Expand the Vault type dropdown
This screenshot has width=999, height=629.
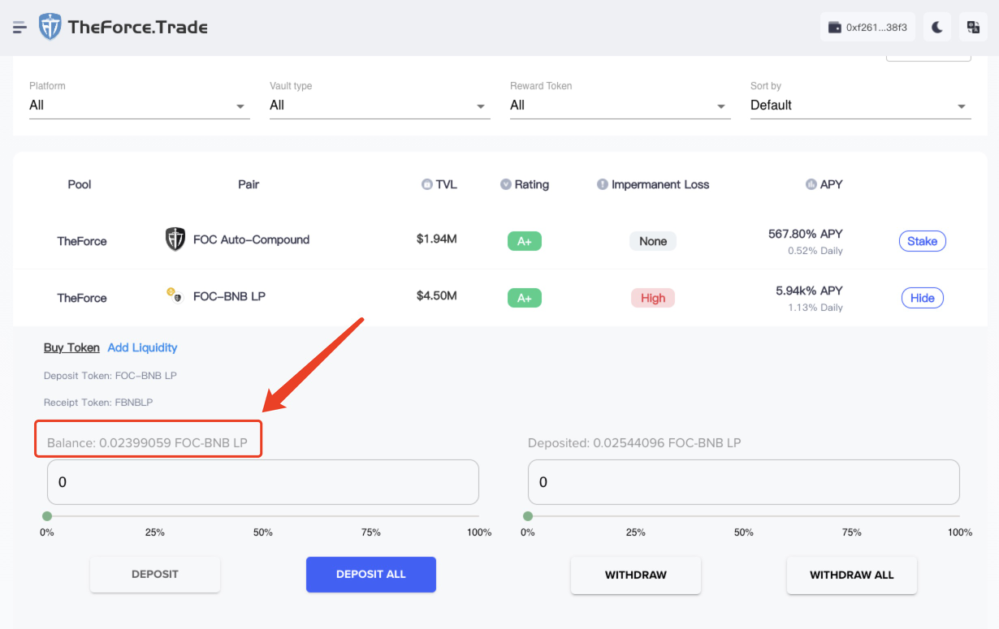point(379,106)
